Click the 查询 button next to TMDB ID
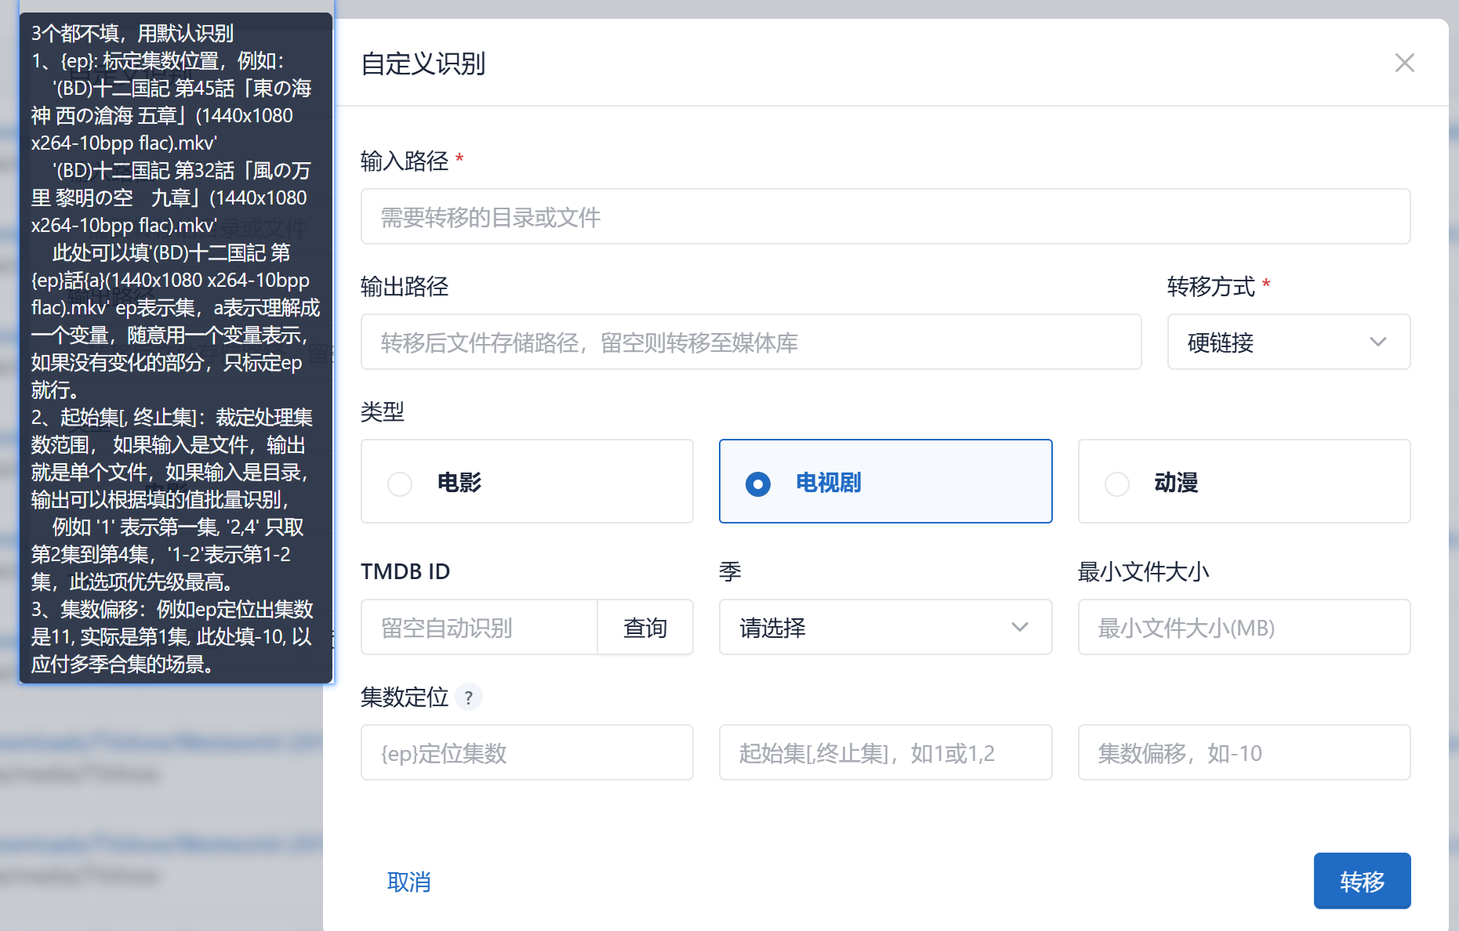Screen dimensions: 1459x931 click(645, 627)
